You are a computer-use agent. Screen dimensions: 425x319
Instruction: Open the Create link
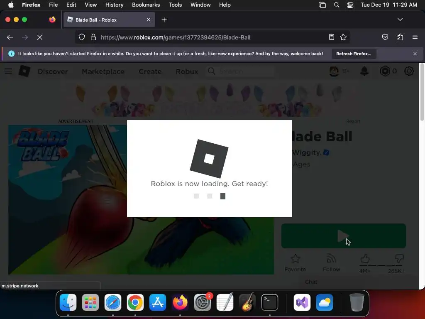click(x=150, y=71)
